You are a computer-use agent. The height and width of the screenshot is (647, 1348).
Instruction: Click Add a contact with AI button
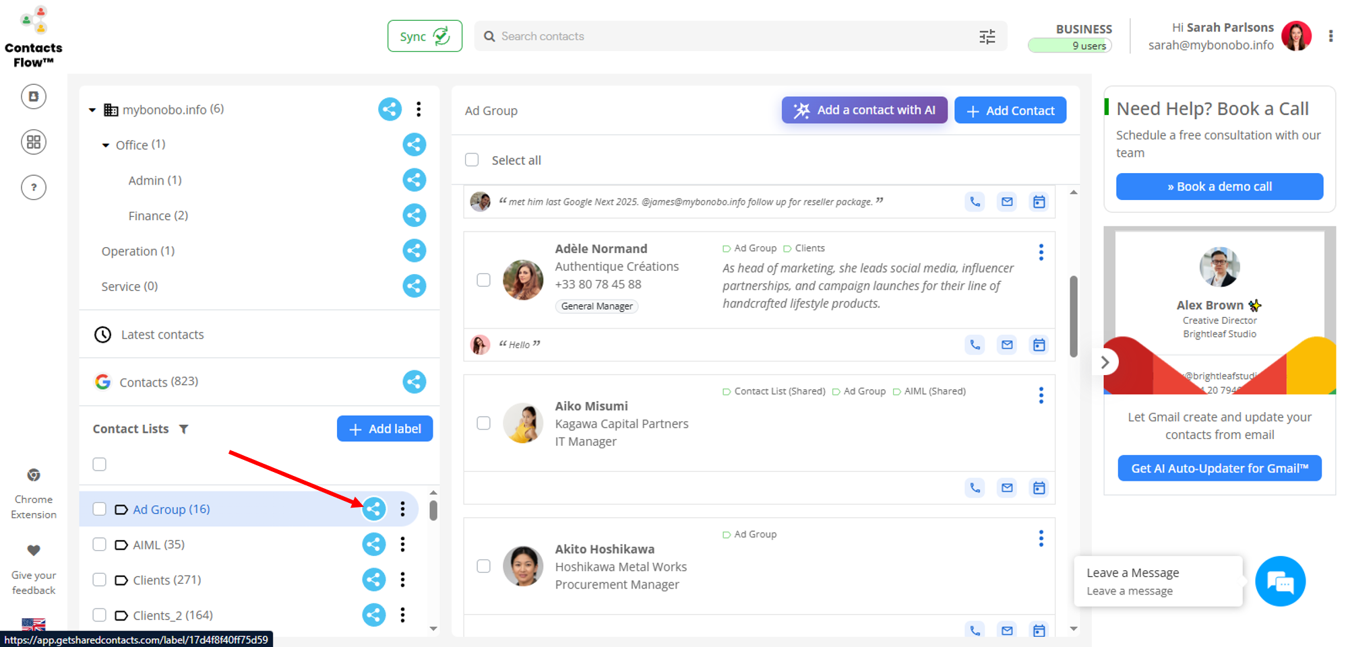coord(864,110)
